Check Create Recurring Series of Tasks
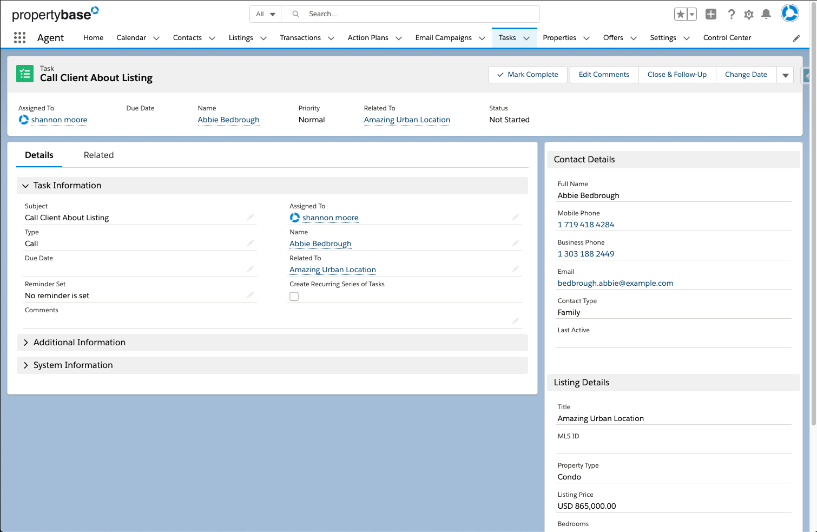 294,296
